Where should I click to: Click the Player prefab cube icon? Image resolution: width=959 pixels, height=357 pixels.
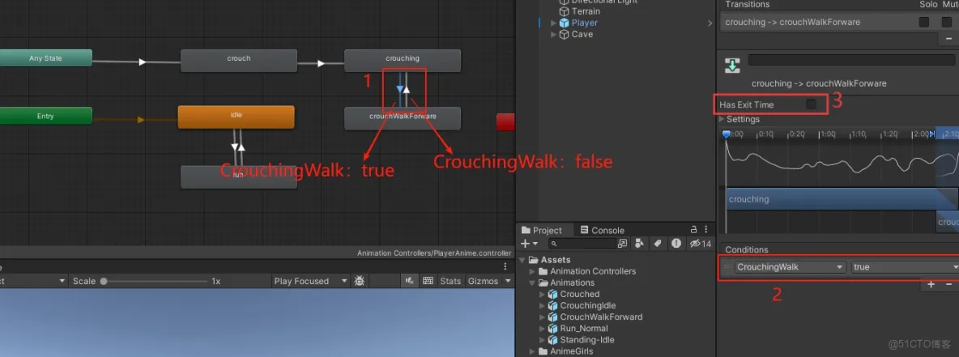click(564, 23)
